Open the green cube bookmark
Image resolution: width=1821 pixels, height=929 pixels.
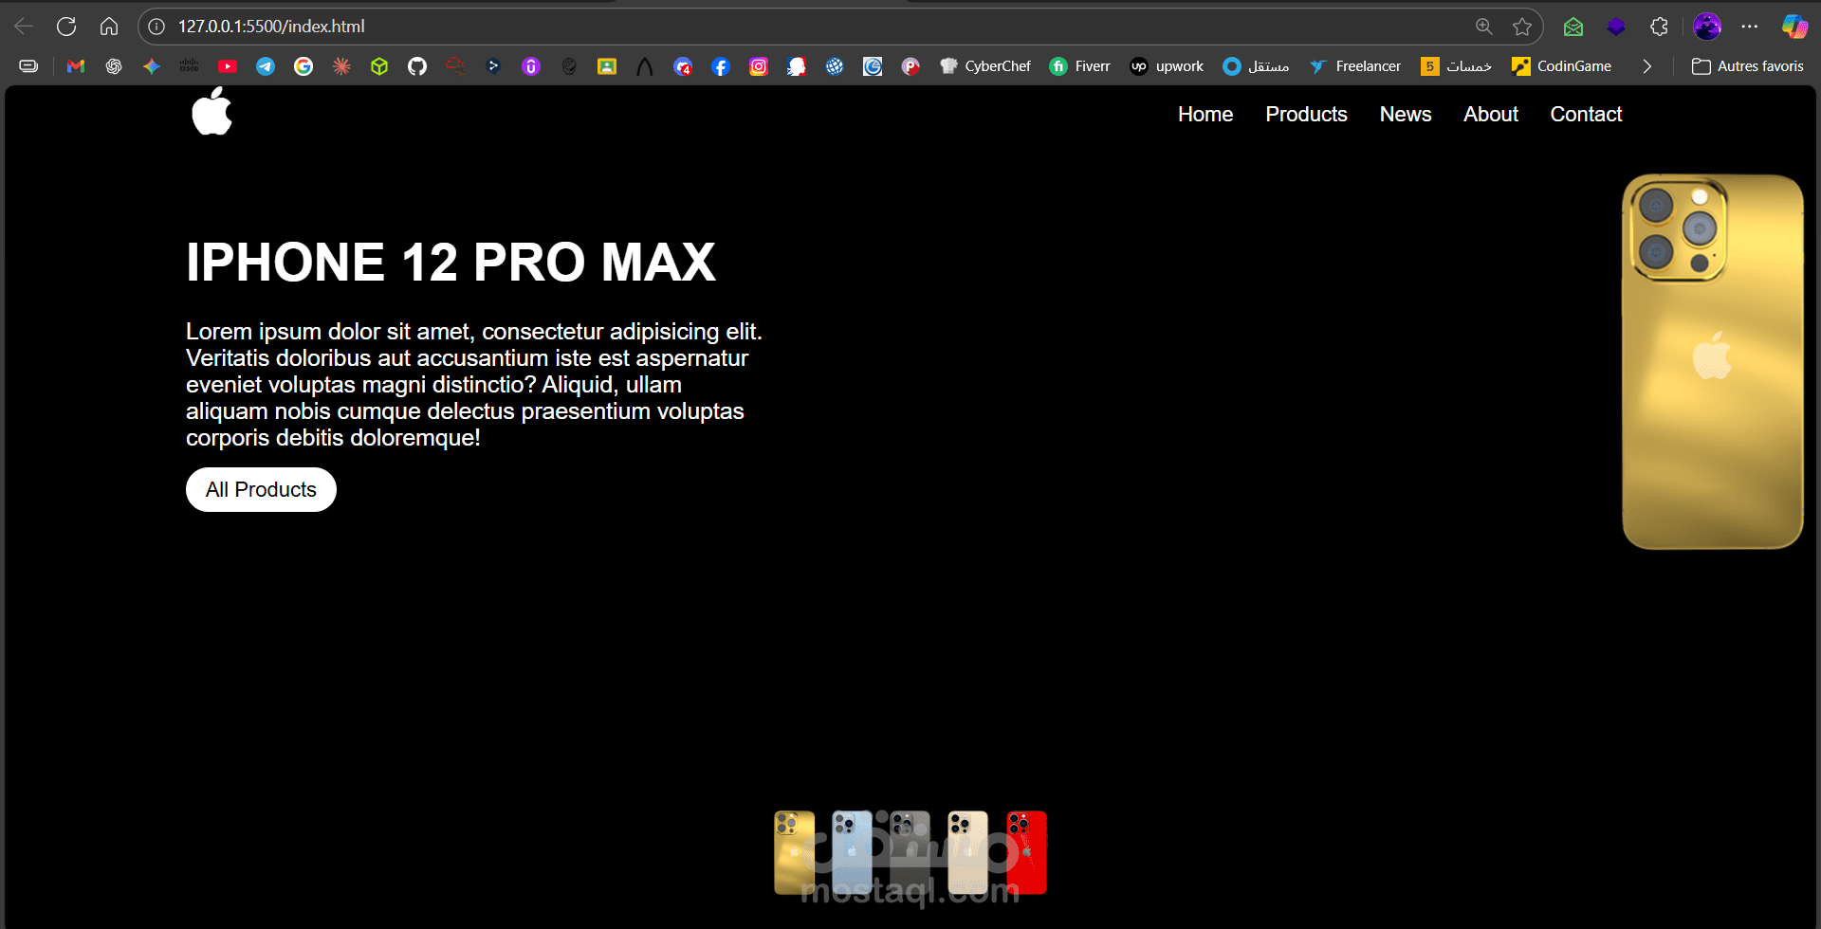coord(379,66)
